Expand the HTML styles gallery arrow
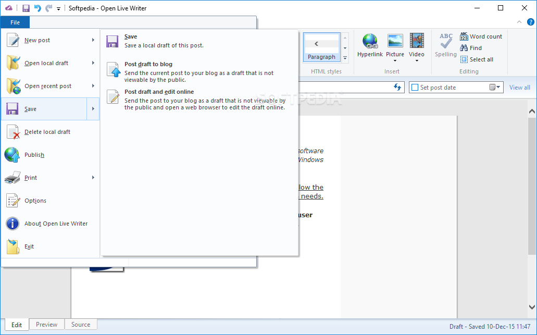 [x=345, y=58]
